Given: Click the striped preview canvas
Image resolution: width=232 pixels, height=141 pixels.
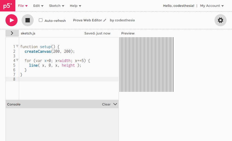Looking at the screenshot, I should pyautogui.click(x=147, y=64).
